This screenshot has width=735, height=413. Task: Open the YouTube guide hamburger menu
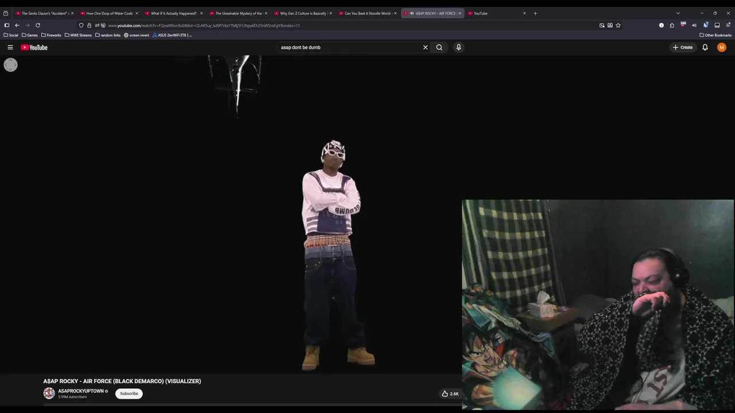click(x=10, y=48)
